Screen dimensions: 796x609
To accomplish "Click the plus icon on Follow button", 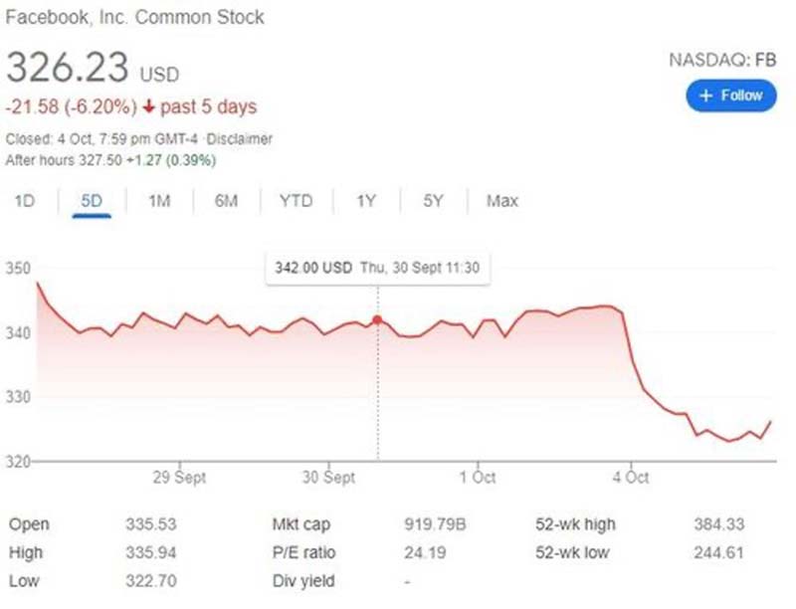I will (706, 96).
